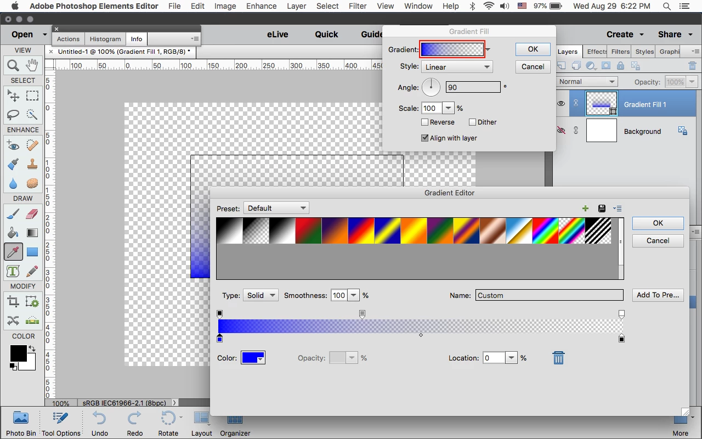Select the Rectangle shape tool
This screenshot has width=702, height=439.
click(32, 252)
